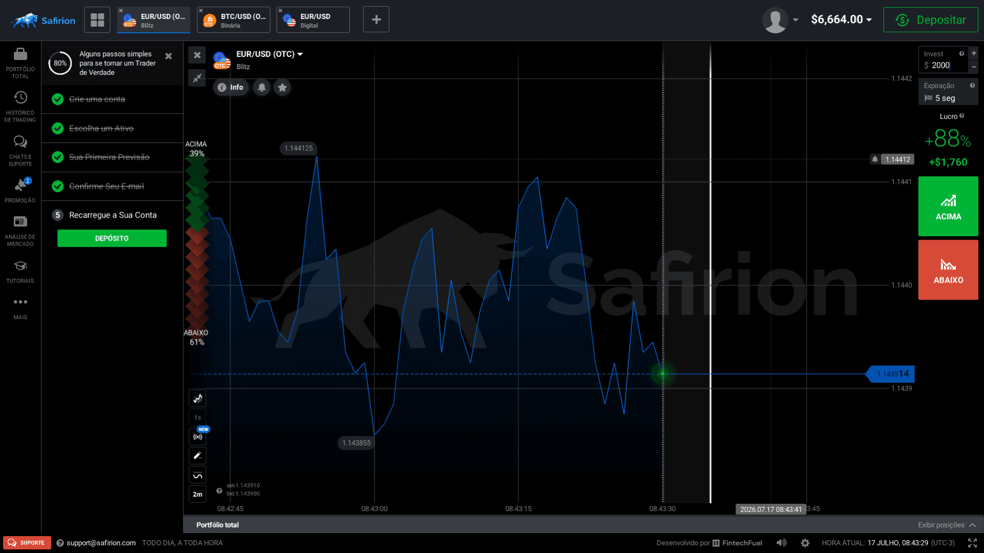Click the Lucro help question mark
The height and width of the screenshot is (553, 984).
click(x=961, y=116)
